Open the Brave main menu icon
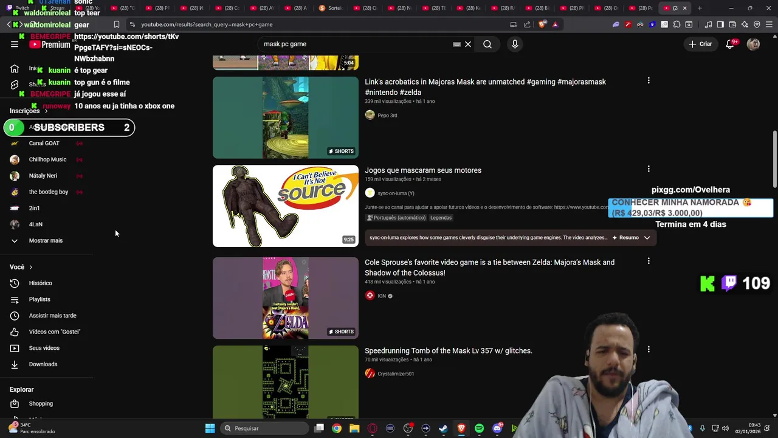Image resolution: width=778 pixels, height=438 pixels. [x=769, y=24]
